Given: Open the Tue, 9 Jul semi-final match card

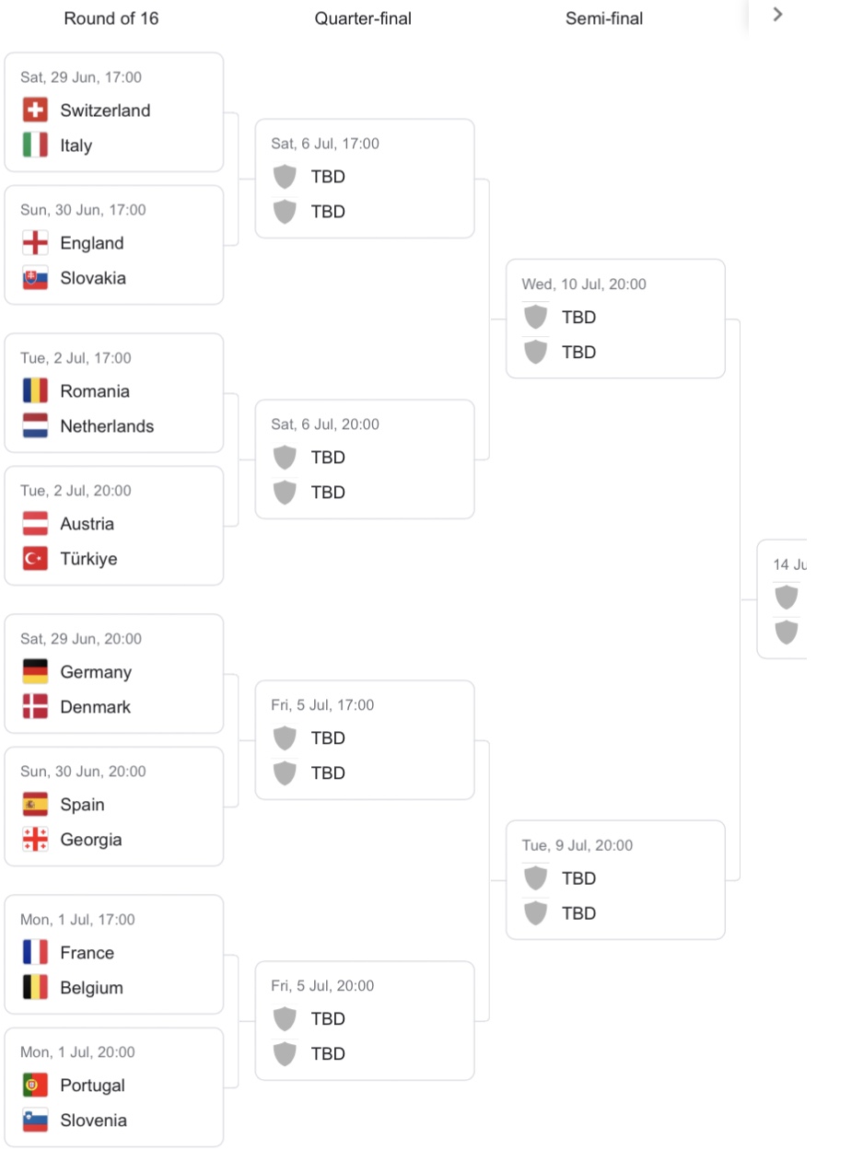Looking at the screenshot, I should [615, 880].
